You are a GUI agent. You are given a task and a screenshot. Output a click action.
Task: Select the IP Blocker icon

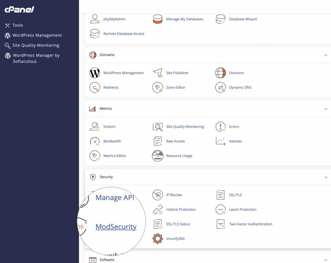[x=158, y=195]
